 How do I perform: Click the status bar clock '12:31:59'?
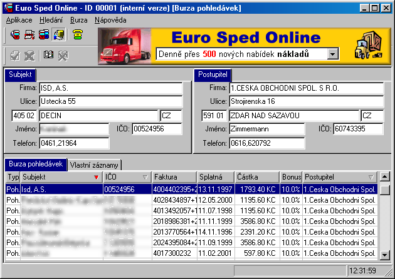(363, 271)
